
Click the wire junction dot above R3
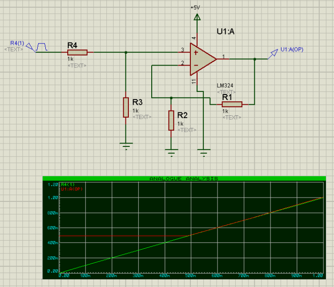(x=125, y=52)
